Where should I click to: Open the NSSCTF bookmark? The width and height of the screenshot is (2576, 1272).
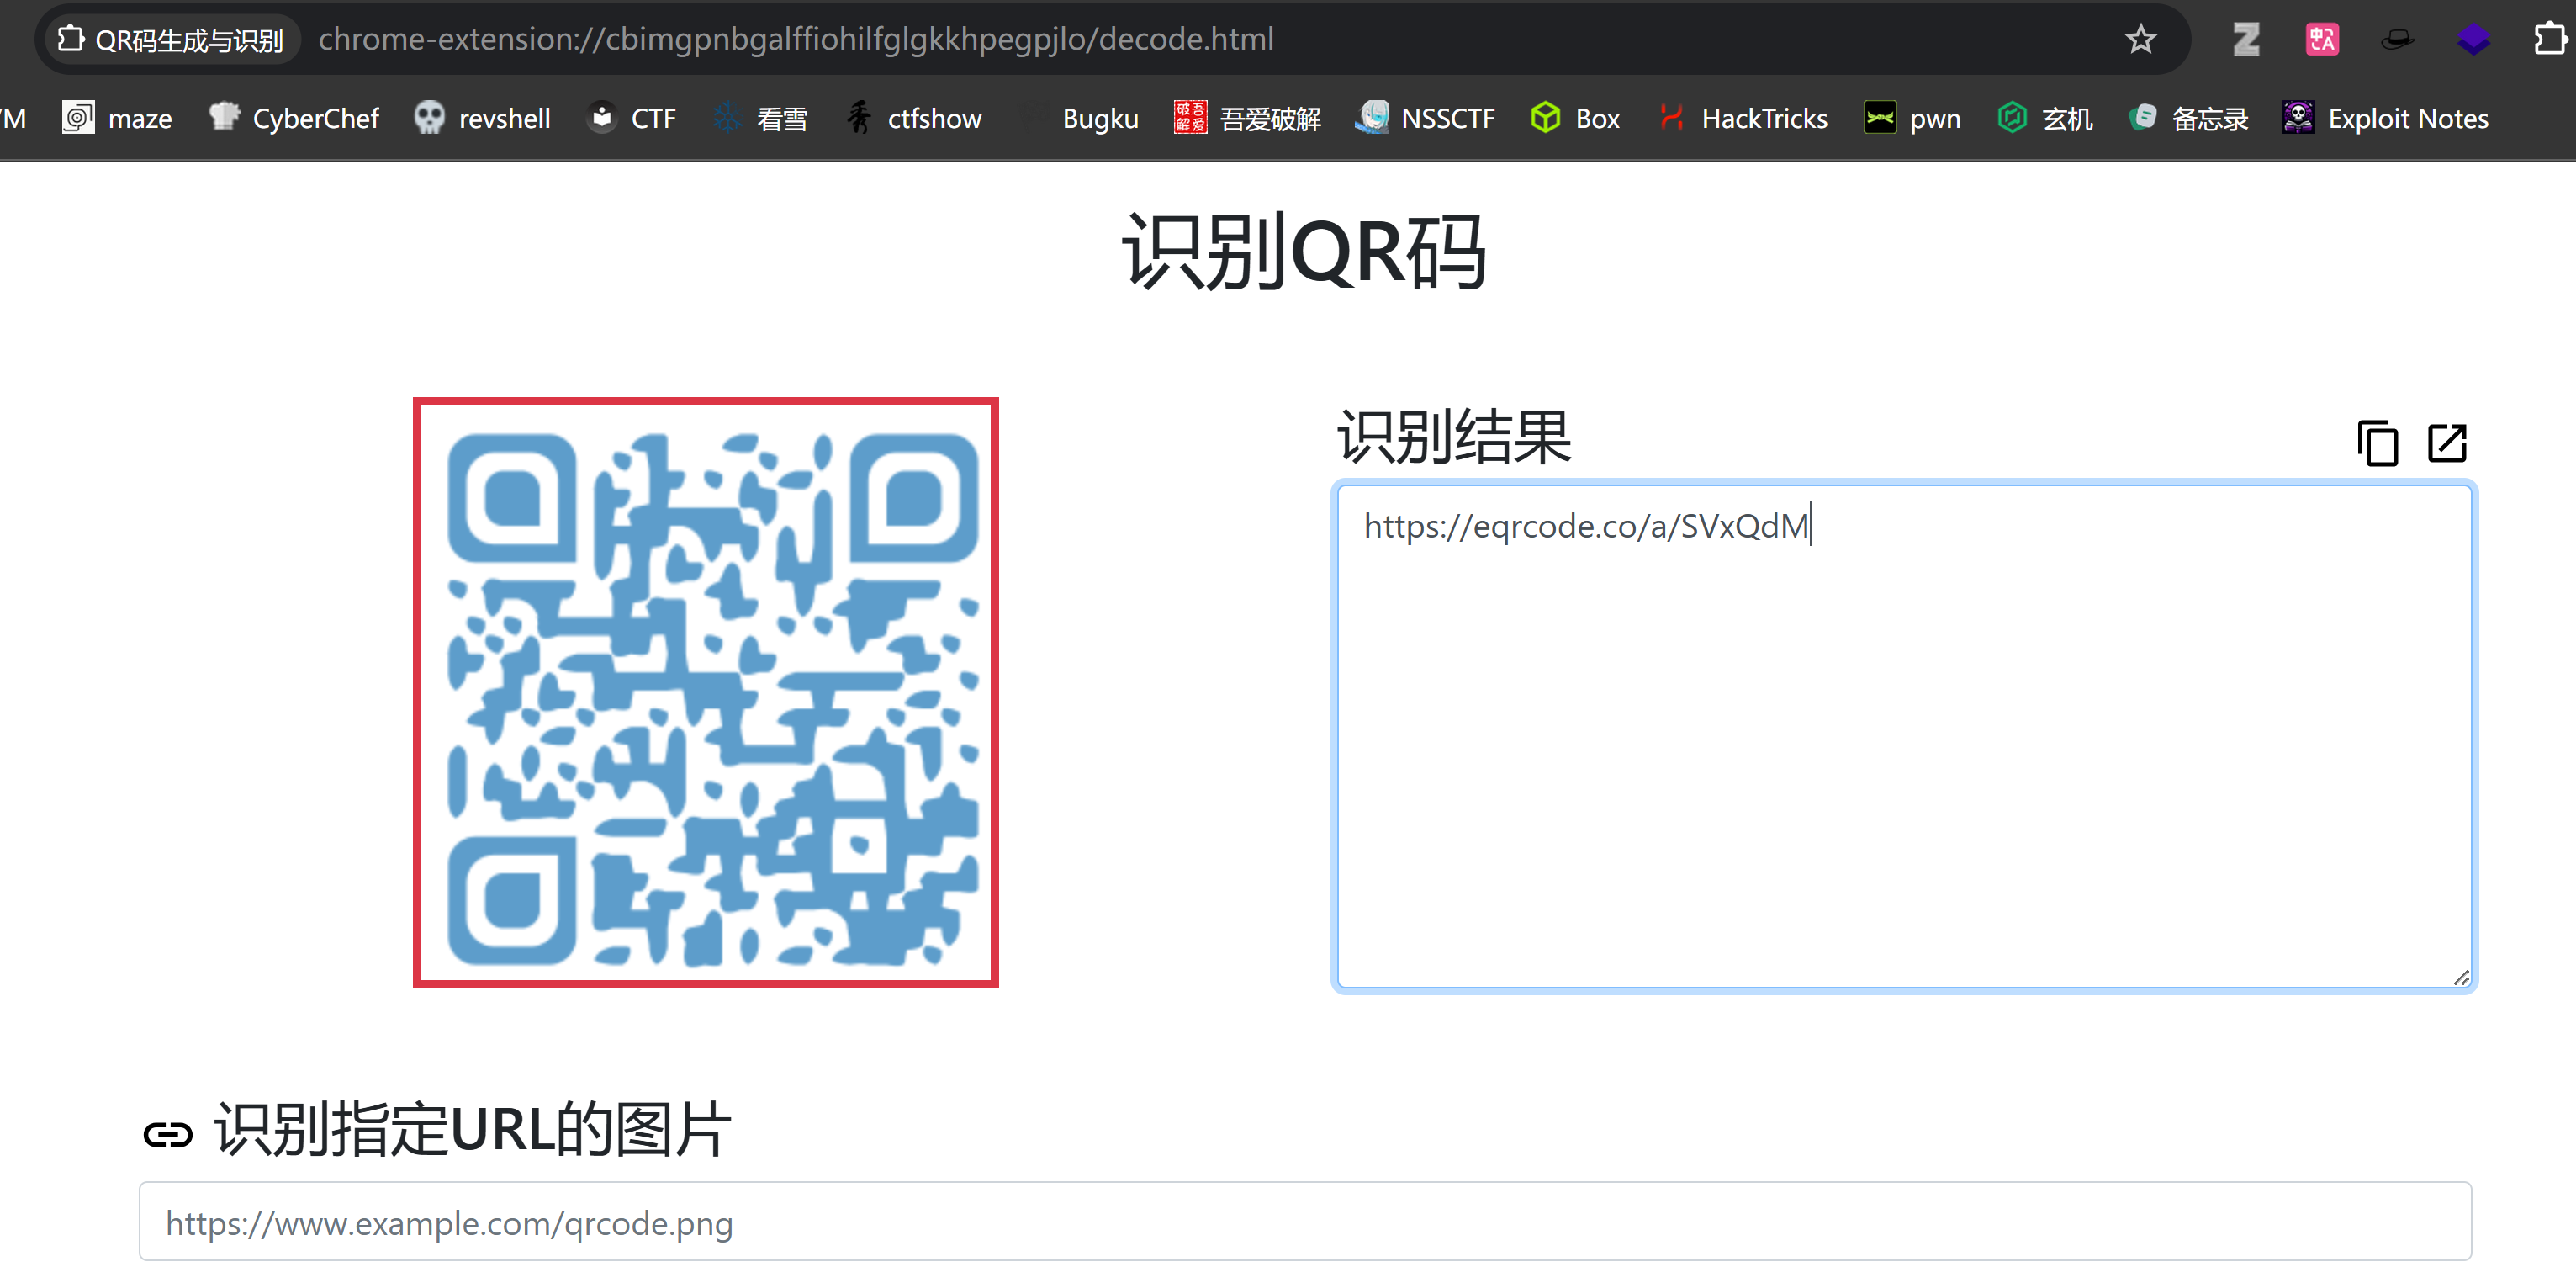coord(1425,118)
